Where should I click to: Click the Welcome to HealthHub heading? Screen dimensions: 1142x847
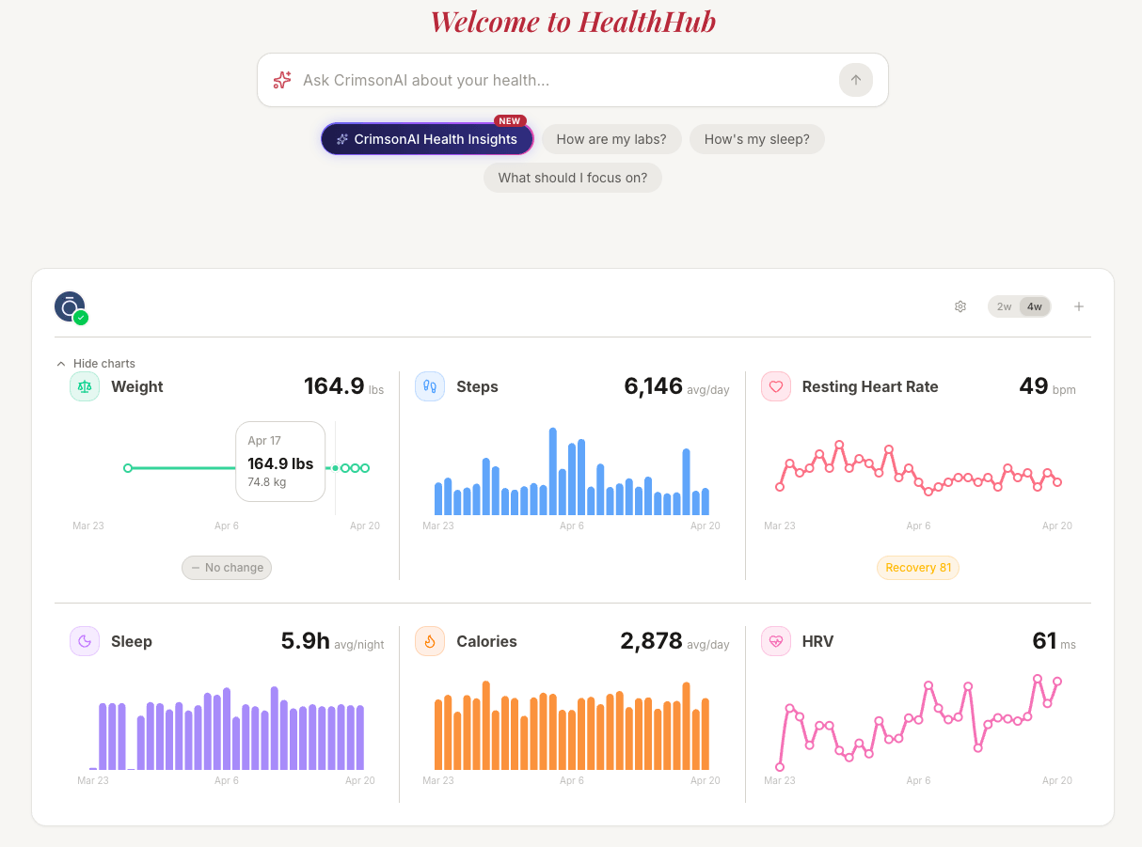coord(573,21)
